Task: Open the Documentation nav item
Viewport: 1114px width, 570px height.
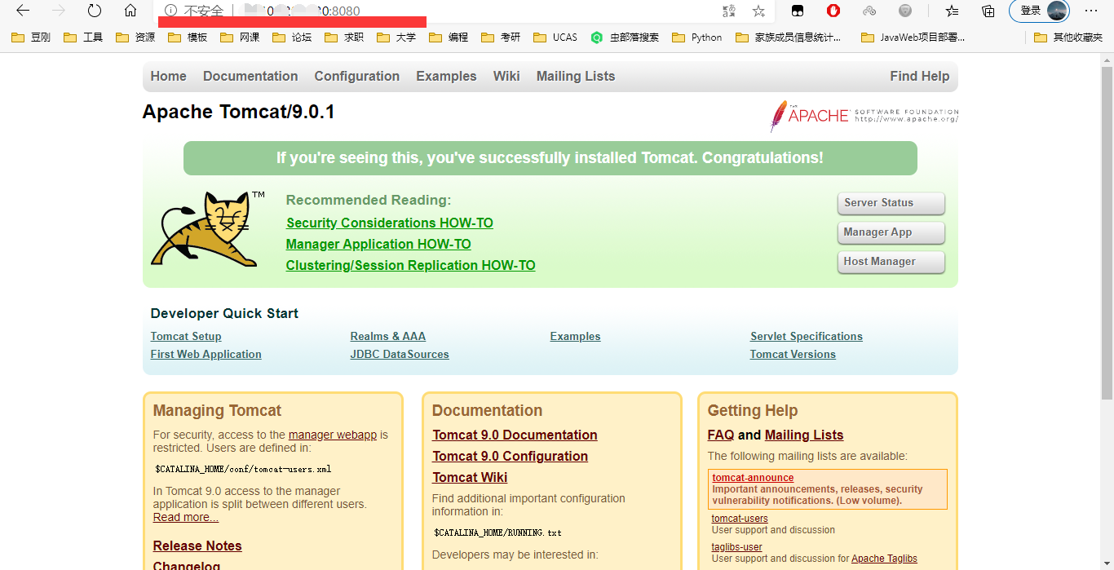Action: click(250, 76)
